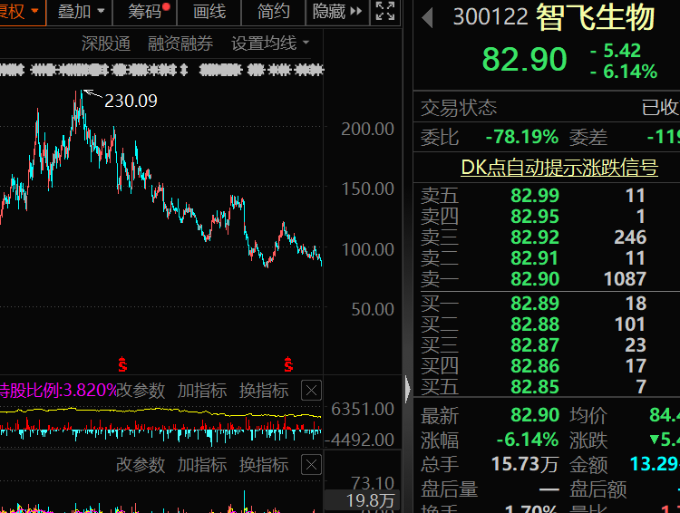This screenshot has height=513, width=680.
Task: Select the 画线 drawing tool button
Action: (209, 12)
